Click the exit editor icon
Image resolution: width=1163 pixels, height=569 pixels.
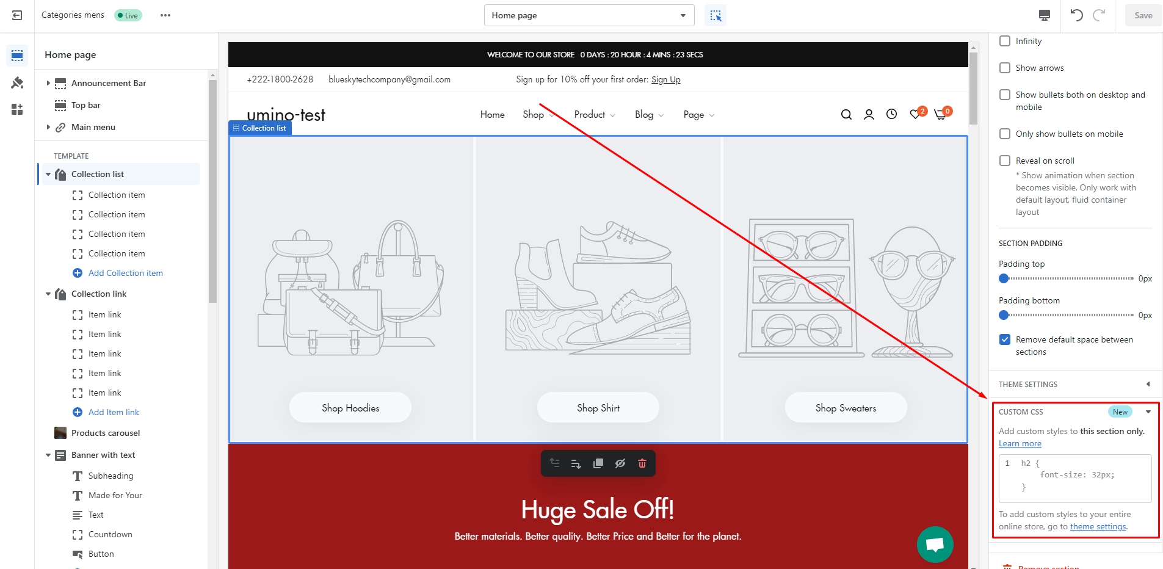click(x=17, y=15)
